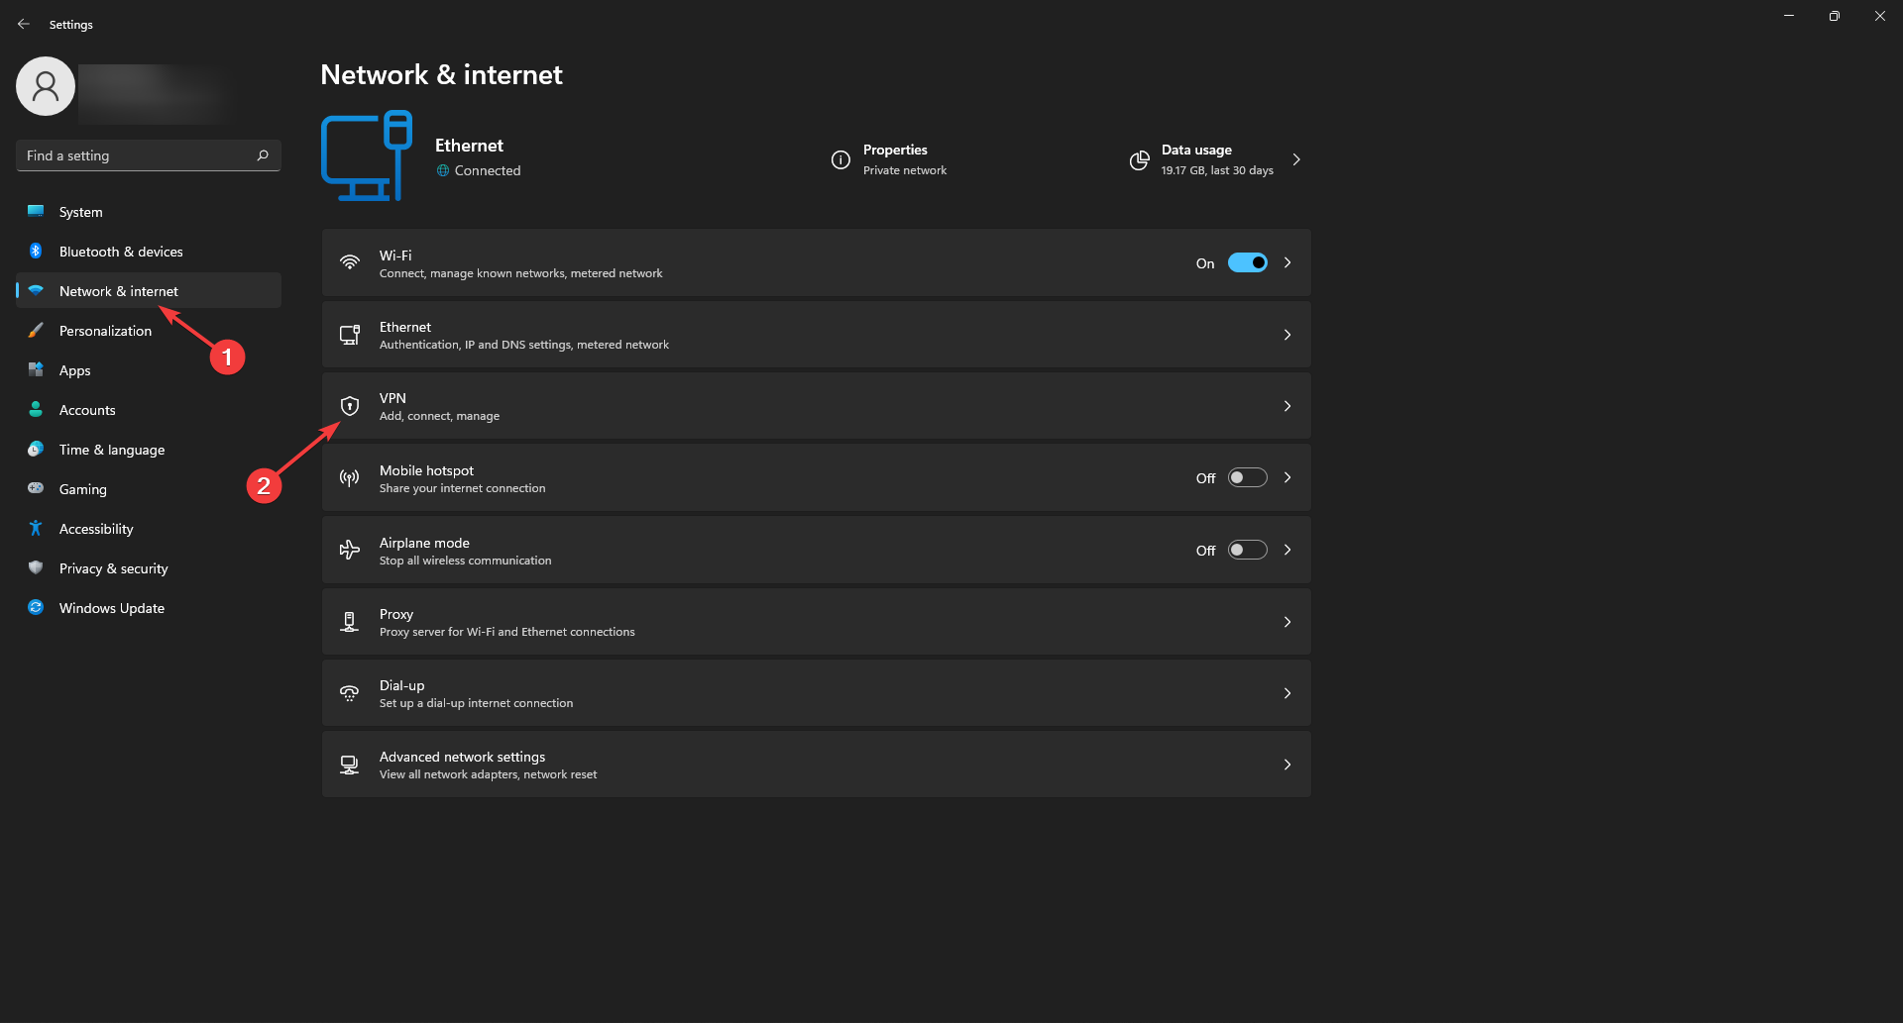
Task: Click Accessibility label in sidebar
Action: (96, 529)
